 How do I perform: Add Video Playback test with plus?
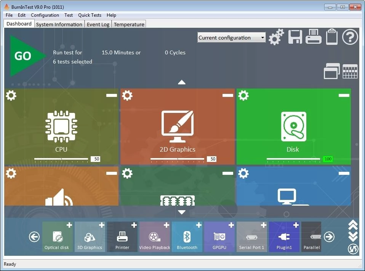coord(166,225)
